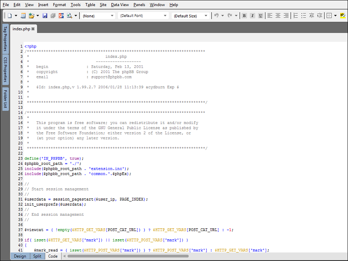This screenshot has width=348, height=261.
Task: Click the Save All icon
Action: point(53,16)
